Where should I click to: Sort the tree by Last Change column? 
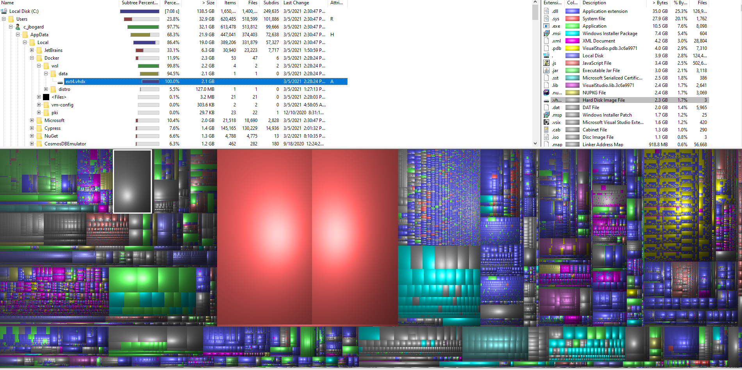(x=296, y=3)
